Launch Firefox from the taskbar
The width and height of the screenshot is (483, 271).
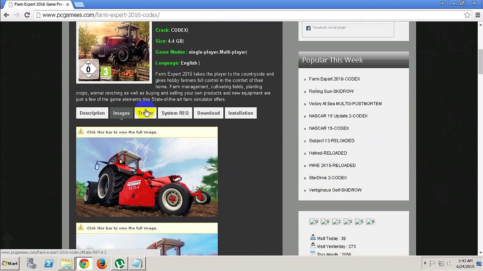102,263
